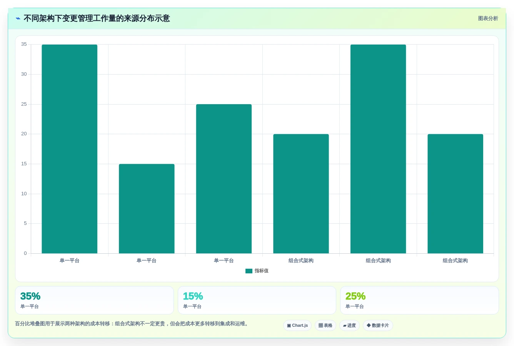514x346 pixels.
Task: Select the footer note starting 百分比堆叠图用于展示
Action: [132, 324]
